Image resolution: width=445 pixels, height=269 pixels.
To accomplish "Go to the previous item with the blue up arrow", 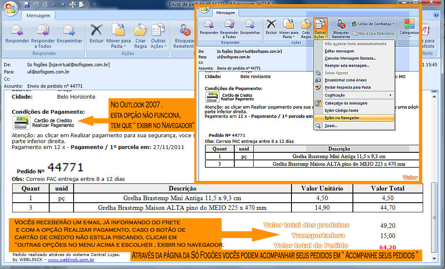I will click(54, 5).
